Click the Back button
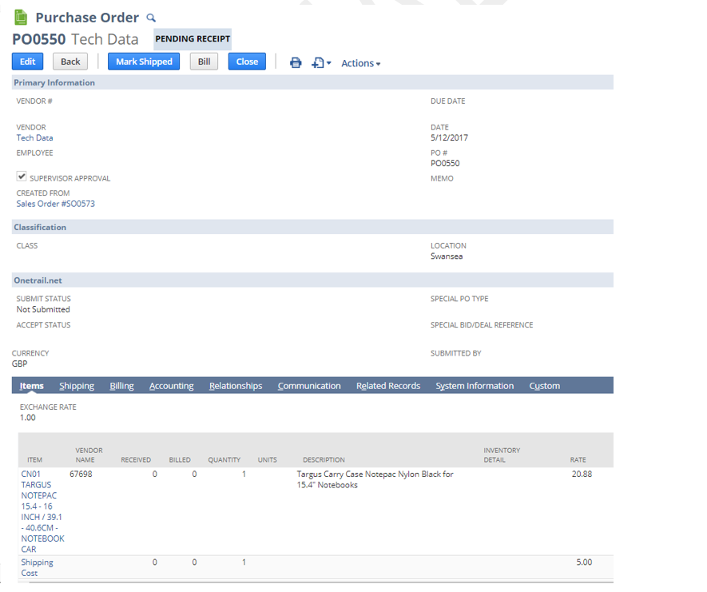This screenshot has width=707, height=592. tap(70, 62)
